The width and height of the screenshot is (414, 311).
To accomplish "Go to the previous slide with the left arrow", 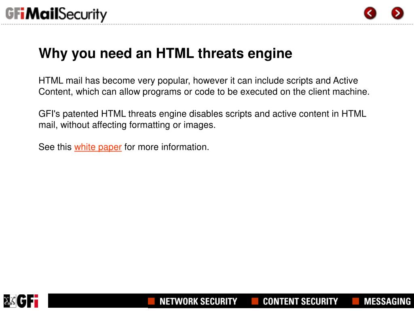I will [x=370, y=13].
